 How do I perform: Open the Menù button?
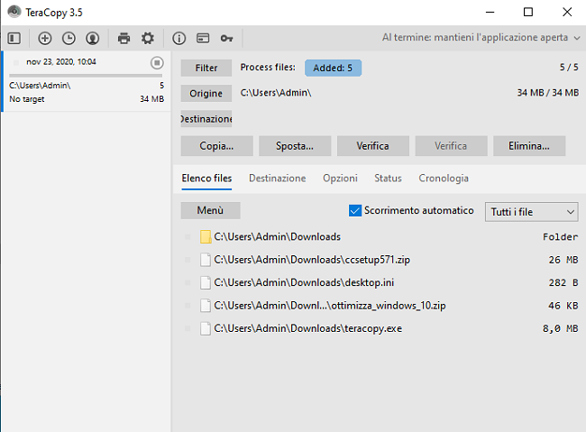click(x=210, y=210)
